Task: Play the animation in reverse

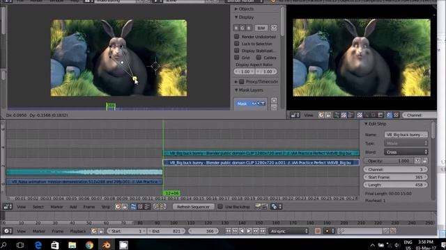Action: click(242, 231)
